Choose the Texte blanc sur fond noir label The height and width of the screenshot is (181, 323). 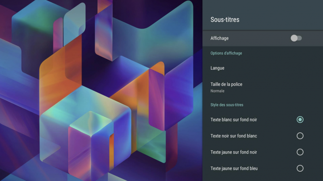pos(234,119)
